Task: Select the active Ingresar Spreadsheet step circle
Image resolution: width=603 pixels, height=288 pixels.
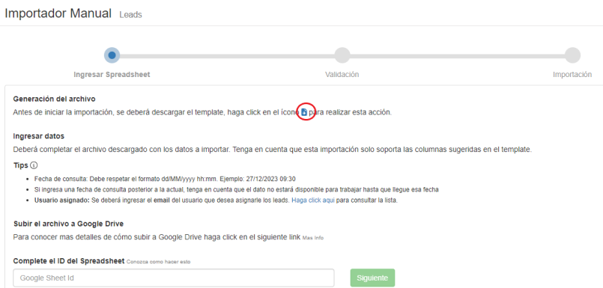Action: [x=112, y=55]
